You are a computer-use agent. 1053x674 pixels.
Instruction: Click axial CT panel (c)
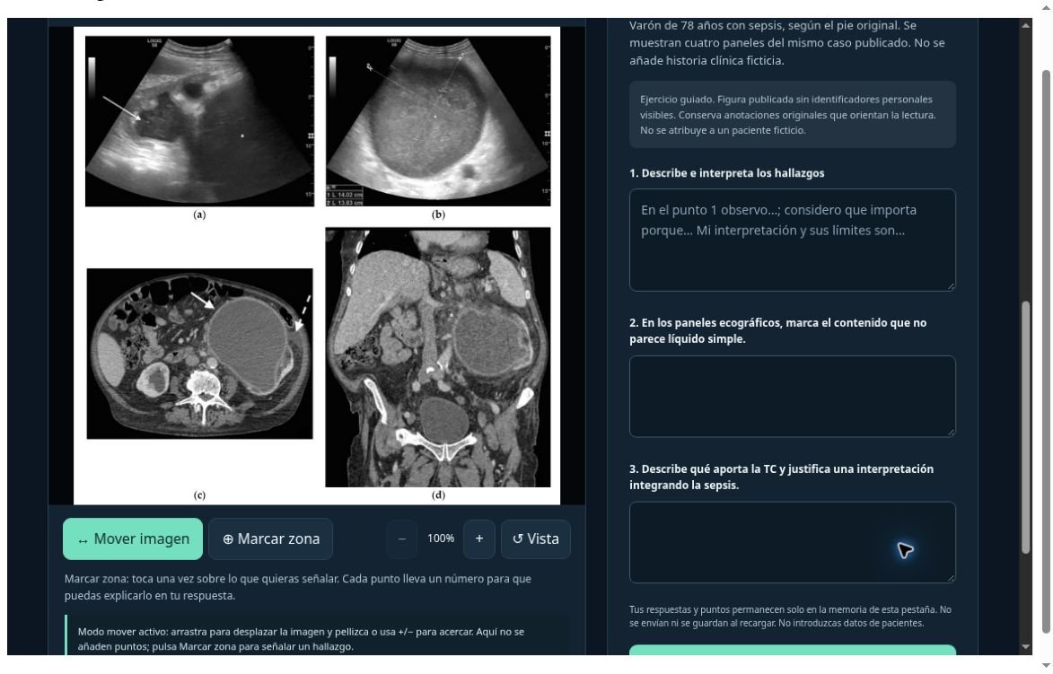[x=199, y=354]
